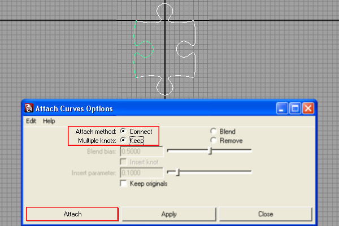The height and width of the screenshot is (226, 339).
Task: Open the Edit menu
Action: [31, 121]
